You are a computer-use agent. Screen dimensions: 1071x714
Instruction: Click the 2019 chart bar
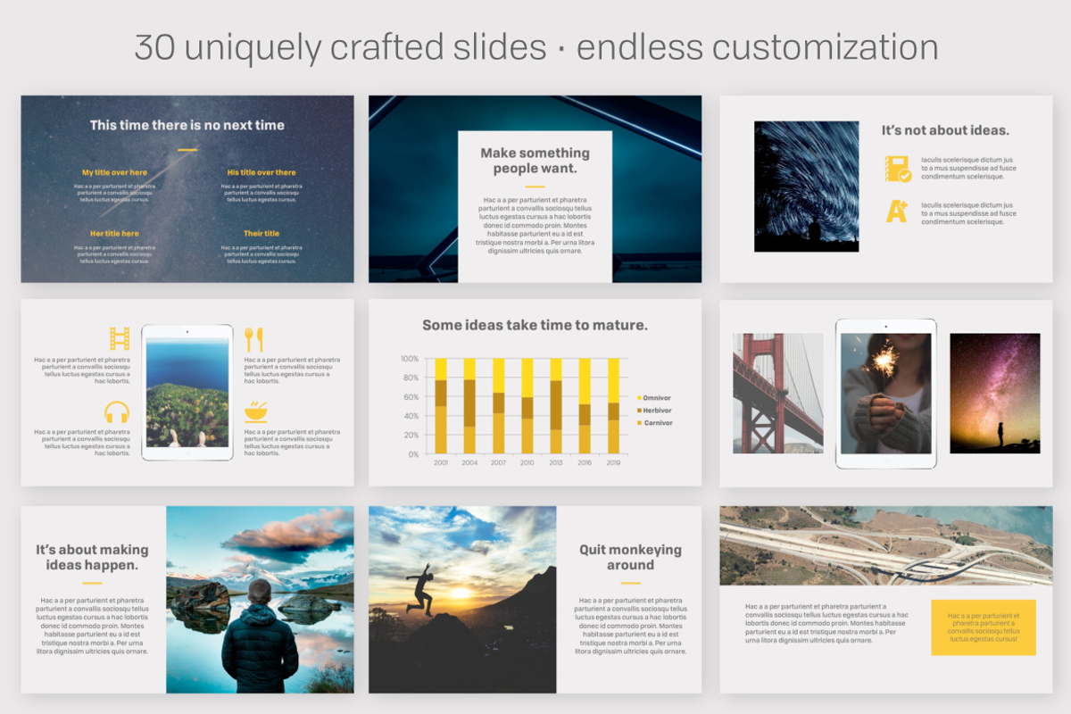pyautogui.click(x=613, y=406)
